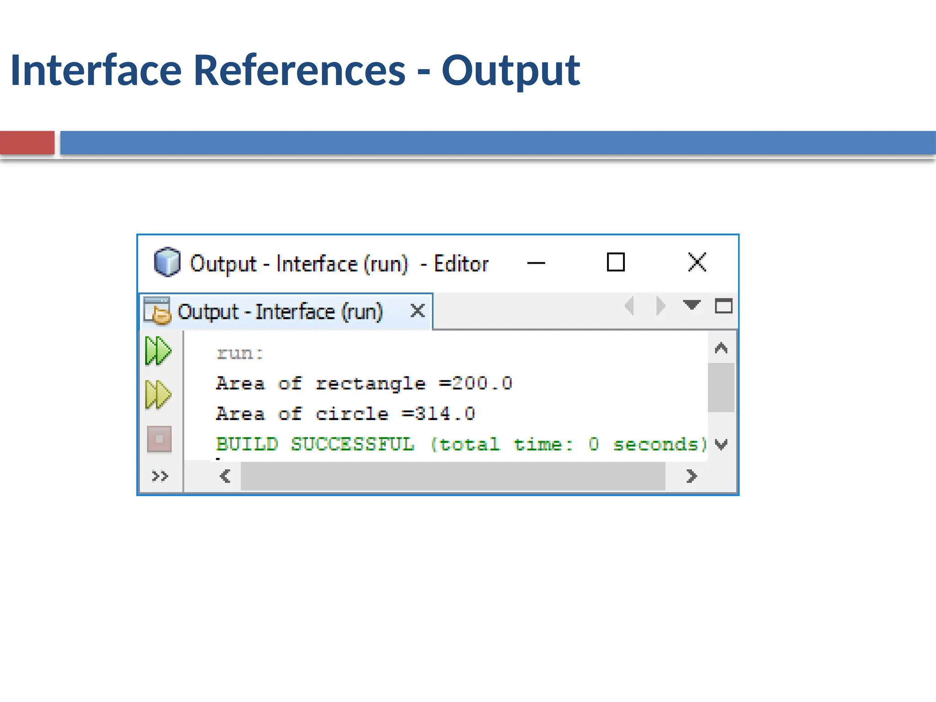This screenshot has height=702, width=936.
Task: Click the output tab's window icon
Action: (157, 311)
